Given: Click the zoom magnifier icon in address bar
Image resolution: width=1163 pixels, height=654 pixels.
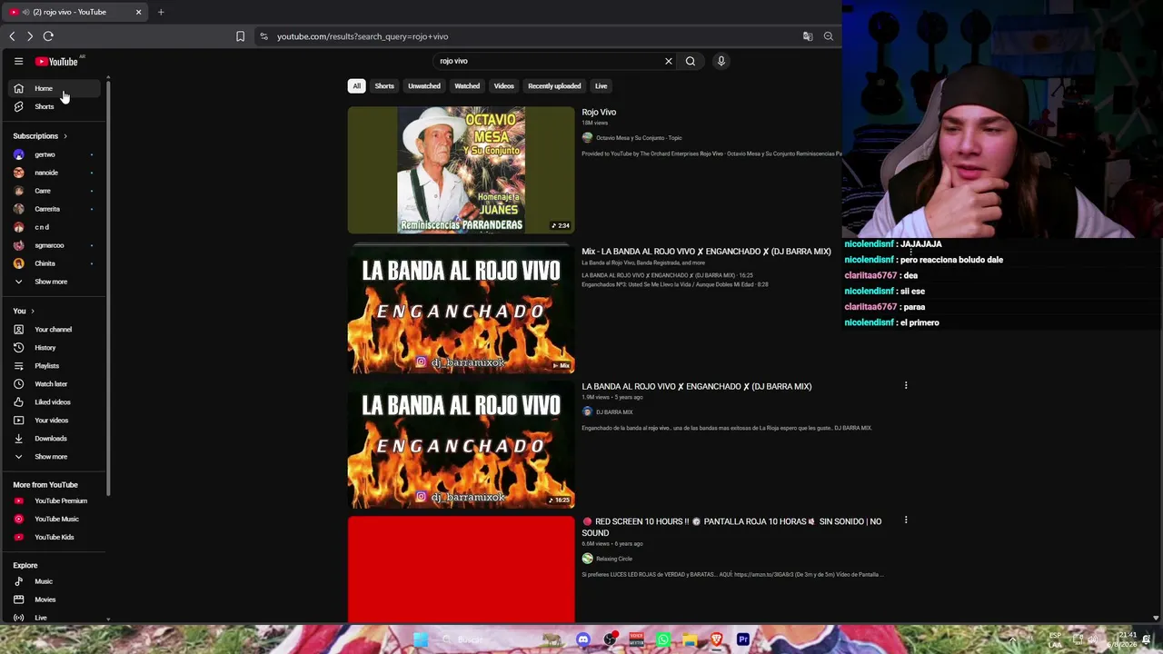Looking at the screenshot, I should coord(829,36).
